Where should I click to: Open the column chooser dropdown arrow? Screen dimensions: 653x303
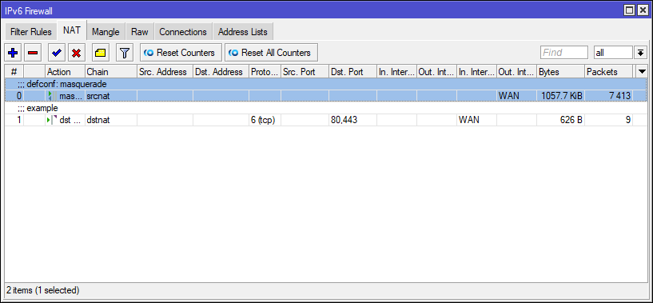pos(643,72)
